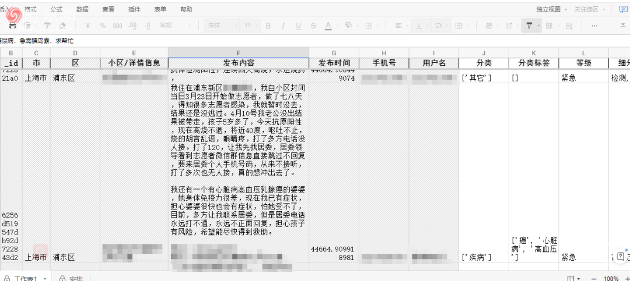Click the sort A-Z icon
Viewport: 630px width, 281px height.
(508, 26)
